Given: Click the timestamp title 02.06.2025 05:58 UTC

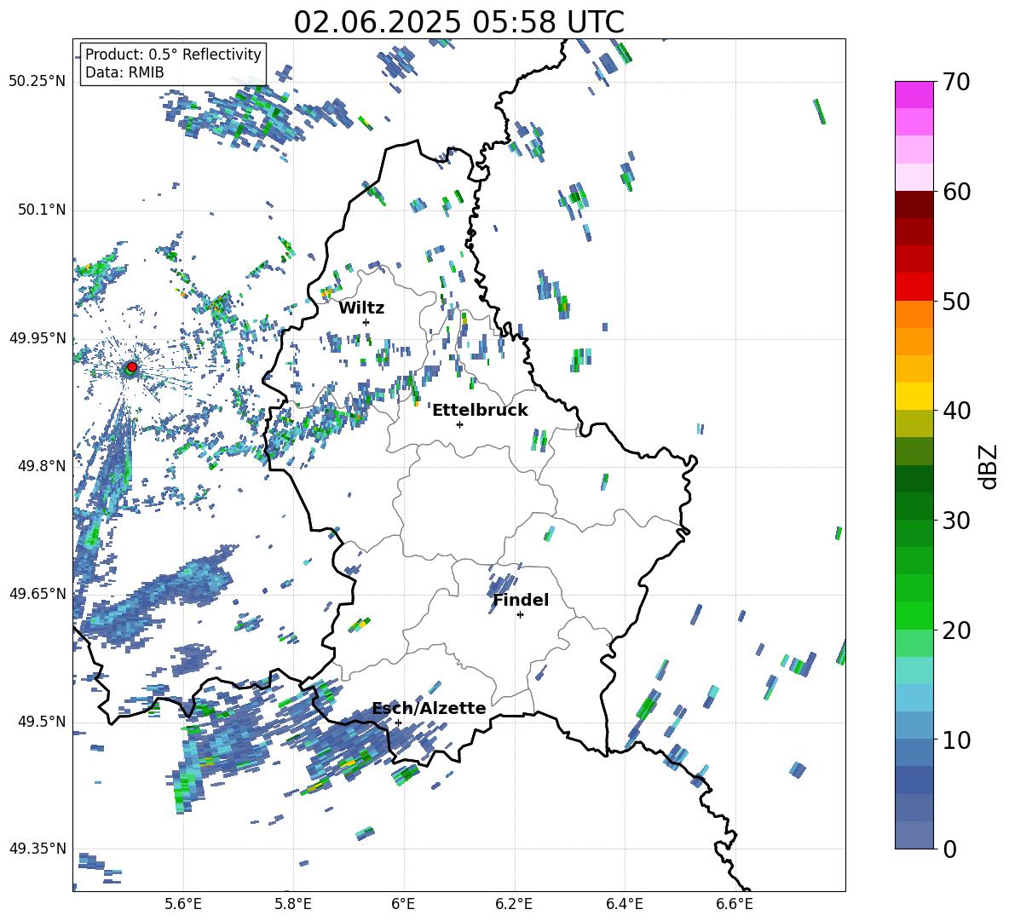Looking at the screenshot, I should [458, 22].
